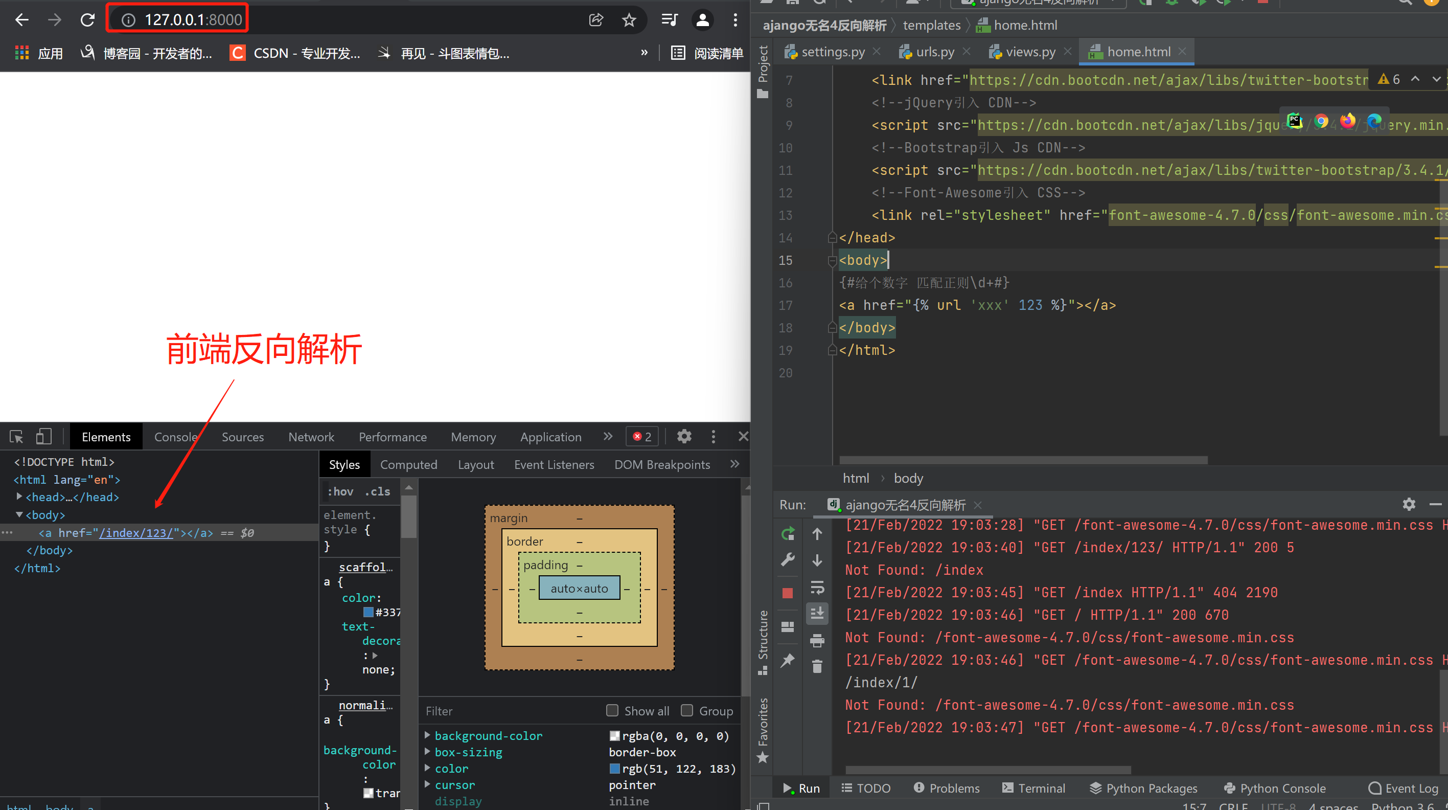Toggle .cls class editor
Image resolution: width=1448 pixels, height=810 pixels.
(377, 491)
